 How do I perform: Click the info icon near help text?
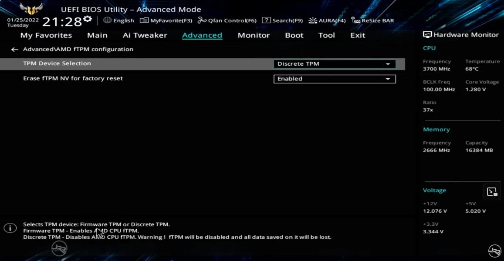10,228
